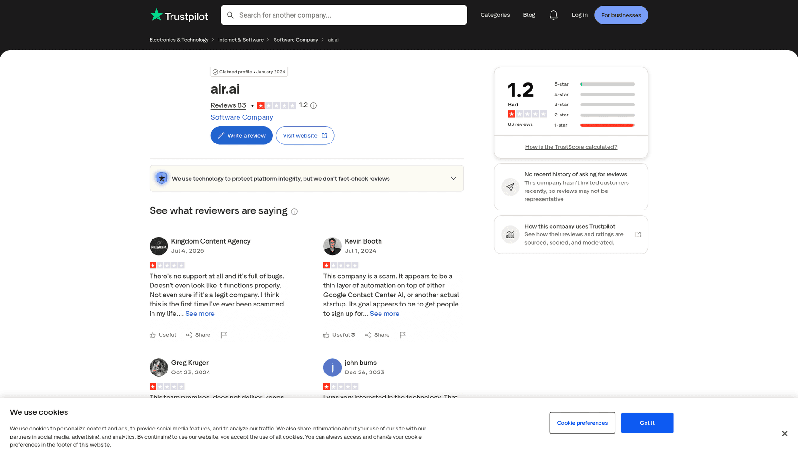The image size is (798, 449).
Task: Mark Kingdom Content Agency review as Useful
Action: 163,335
